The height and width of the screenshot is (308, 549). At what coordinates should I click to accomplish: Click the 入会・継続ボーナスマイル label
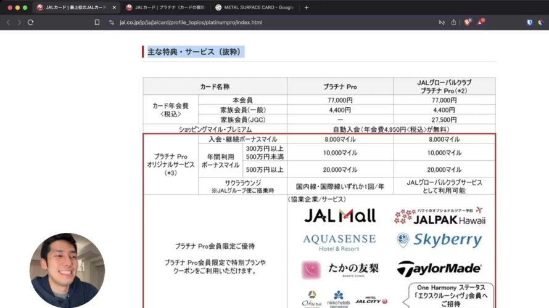tap(242, 139)
